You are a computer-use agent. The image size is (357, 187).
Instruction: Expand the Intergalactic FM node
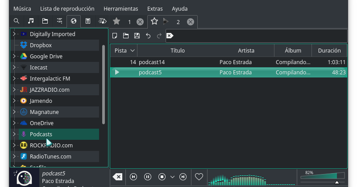[14, 78]
